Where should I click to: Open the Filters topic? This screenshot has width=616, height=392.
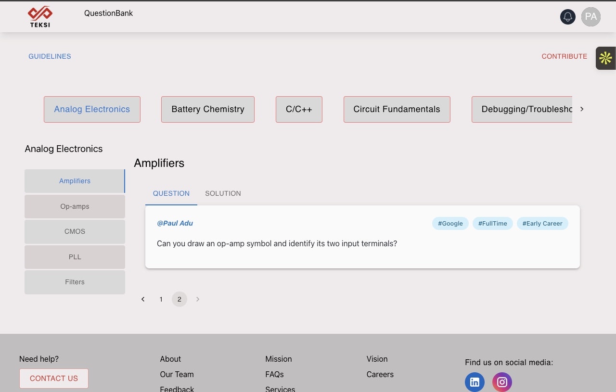75,282
